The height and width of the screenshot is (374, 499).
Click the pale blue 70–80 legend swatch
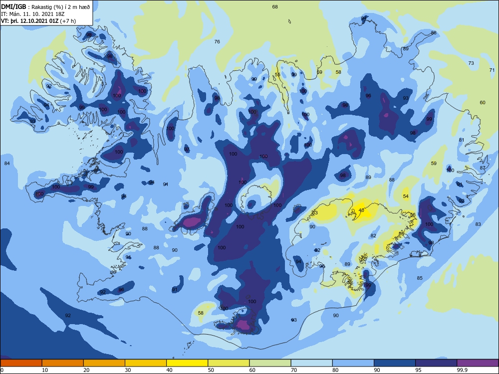312,363
